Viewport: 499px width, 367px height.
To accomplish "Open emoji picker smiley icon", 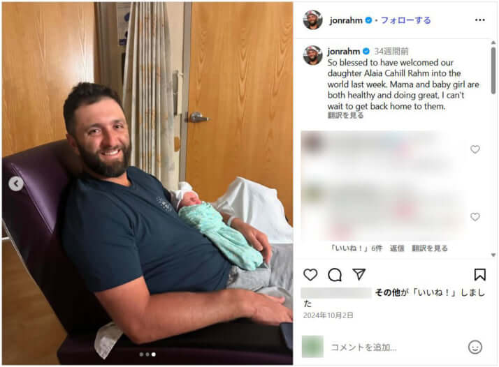I will click(x=475, y=347).
